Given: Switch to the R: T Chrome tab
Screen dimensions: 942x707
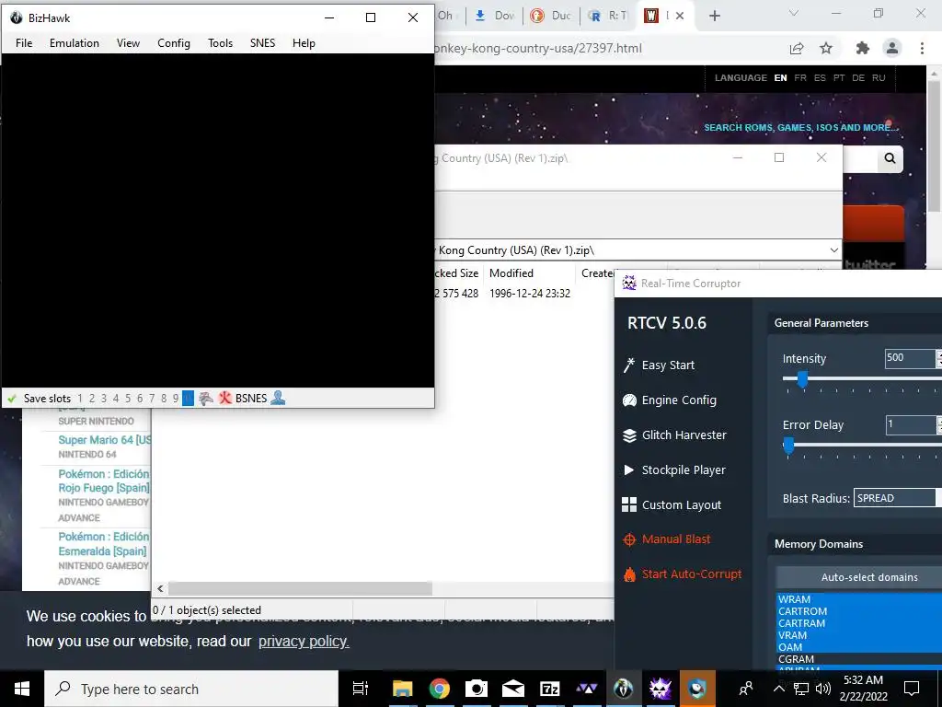Looking at the screenshot, I should pyautogui.click(x=607, y=17).
